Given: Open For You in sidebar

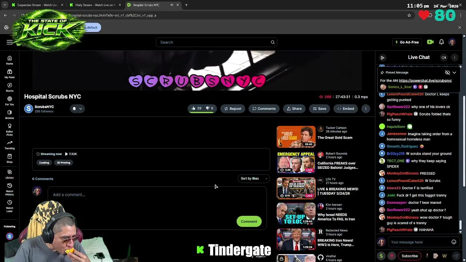Looking at the screenshot, I should pyautogui.click(x=9, y=101).
